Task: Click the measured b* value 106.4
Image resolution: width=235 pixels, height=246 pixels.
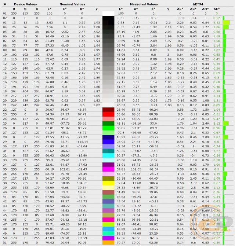Action: click(153, 183)
